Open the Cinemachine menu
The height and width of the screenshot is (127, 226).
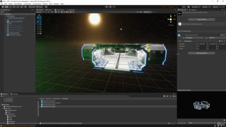(x=37, y=4)
